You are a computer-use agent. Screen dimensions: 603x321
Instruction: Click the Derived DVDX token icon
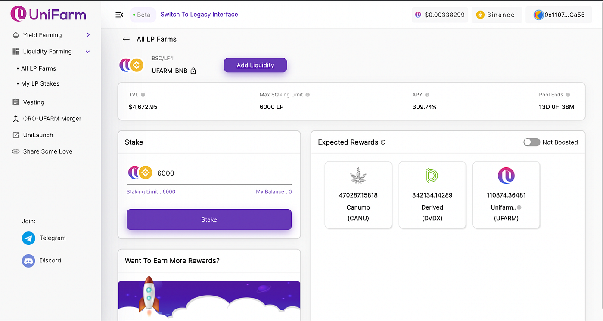click(432, 176)
